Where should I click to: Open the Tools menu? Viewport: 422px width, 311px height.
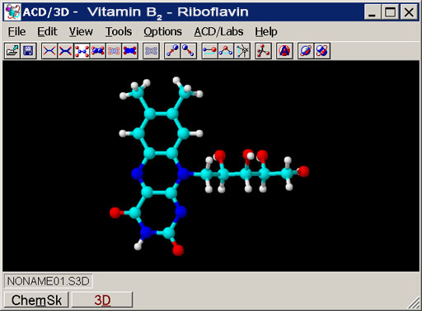coord(119,31)
